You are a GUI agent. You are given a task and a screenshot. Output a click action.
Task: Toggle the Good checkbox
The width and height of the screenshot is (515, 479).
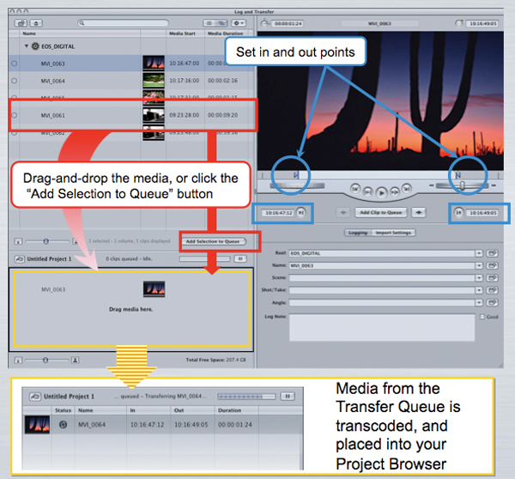pyautogui.click(x=482, y=317)
